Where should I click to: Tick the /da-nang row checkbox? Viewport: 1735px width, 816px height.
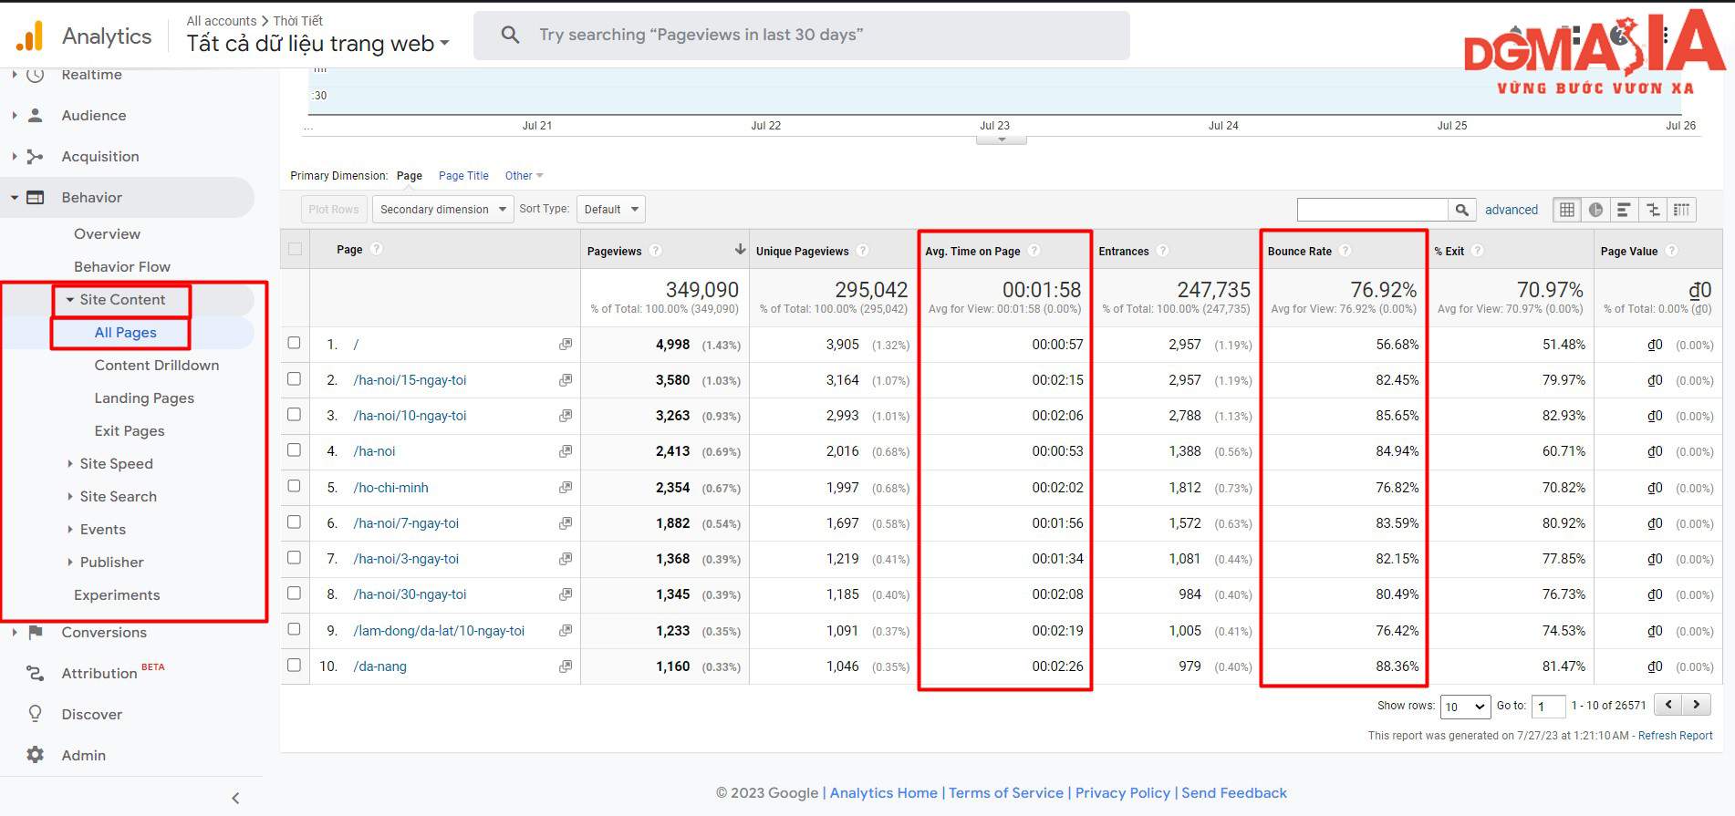click(294, 665)
